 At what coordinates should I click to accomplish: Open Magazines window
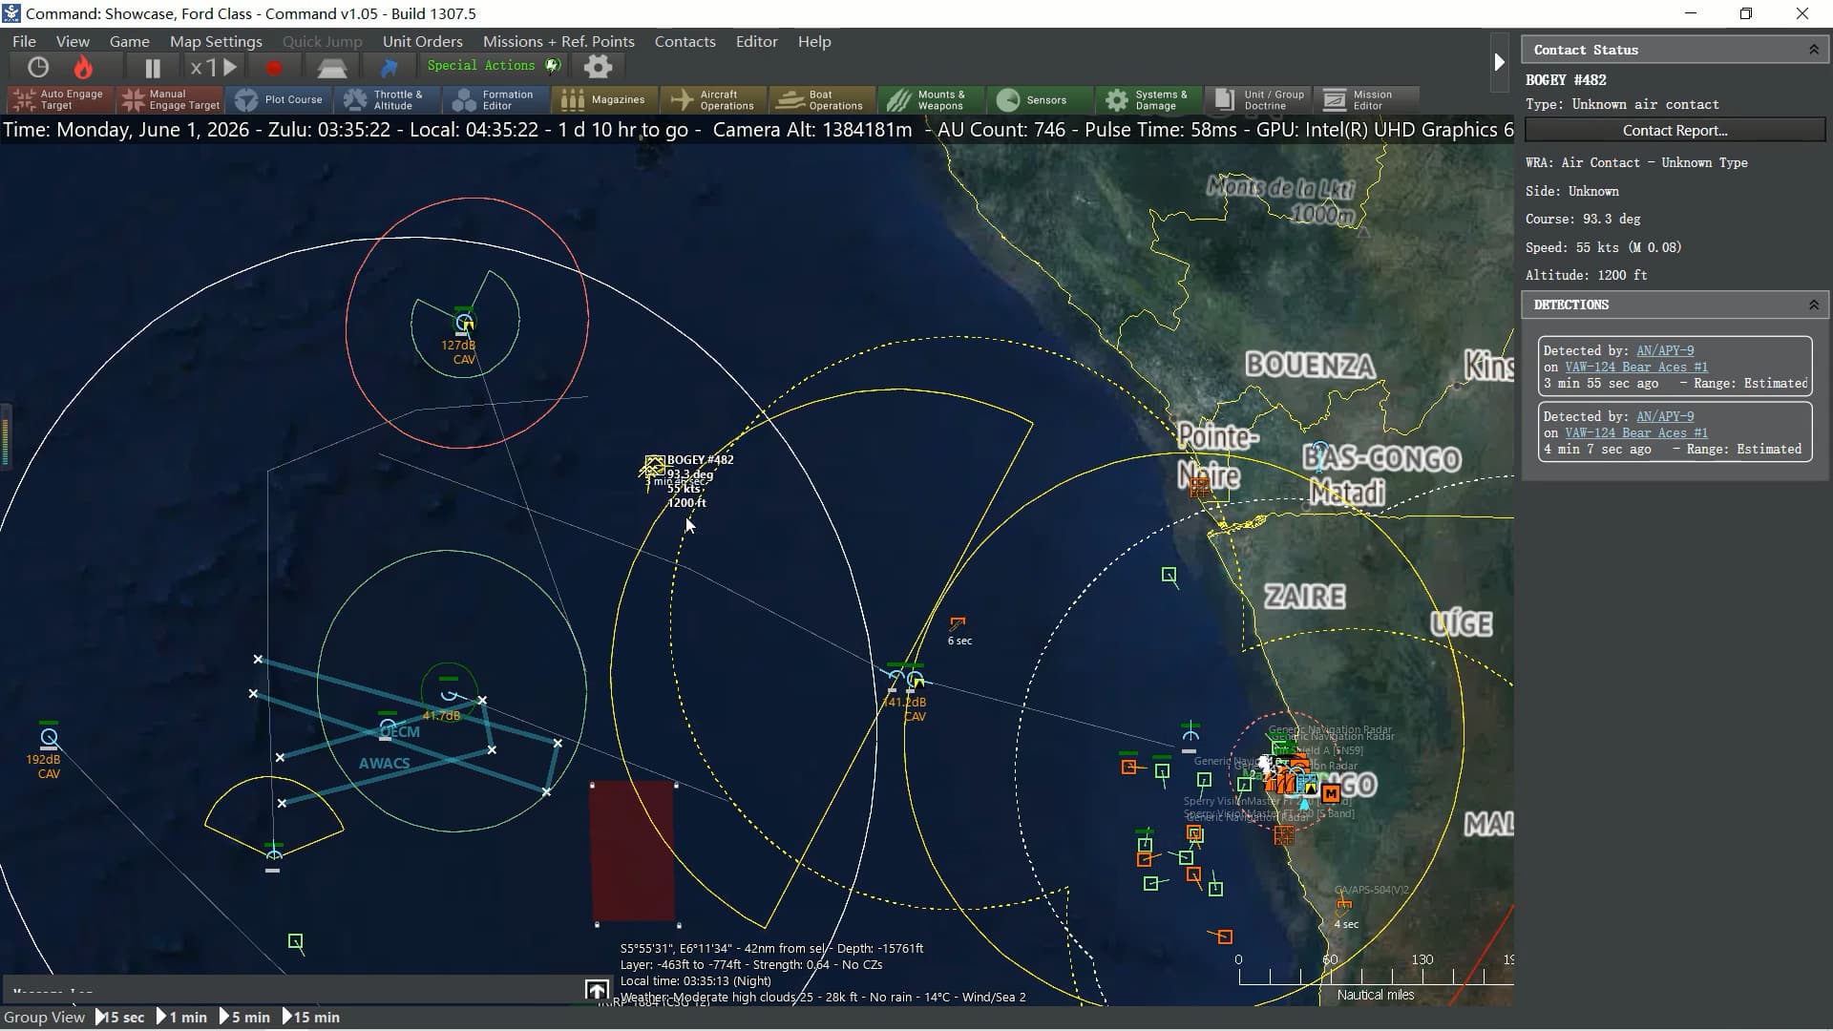point(603,99)
